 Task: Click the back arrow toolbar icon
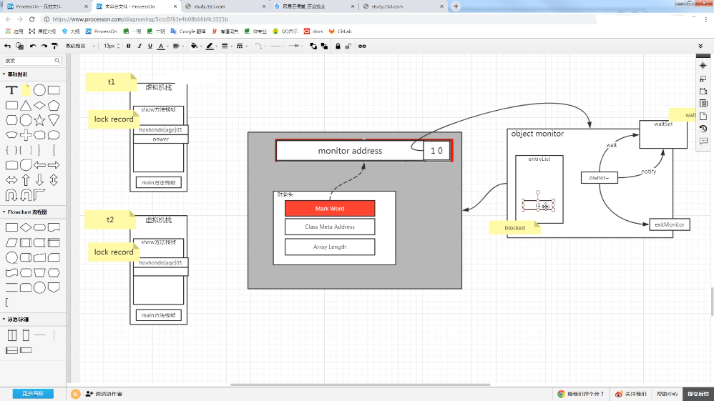(7, 46)
